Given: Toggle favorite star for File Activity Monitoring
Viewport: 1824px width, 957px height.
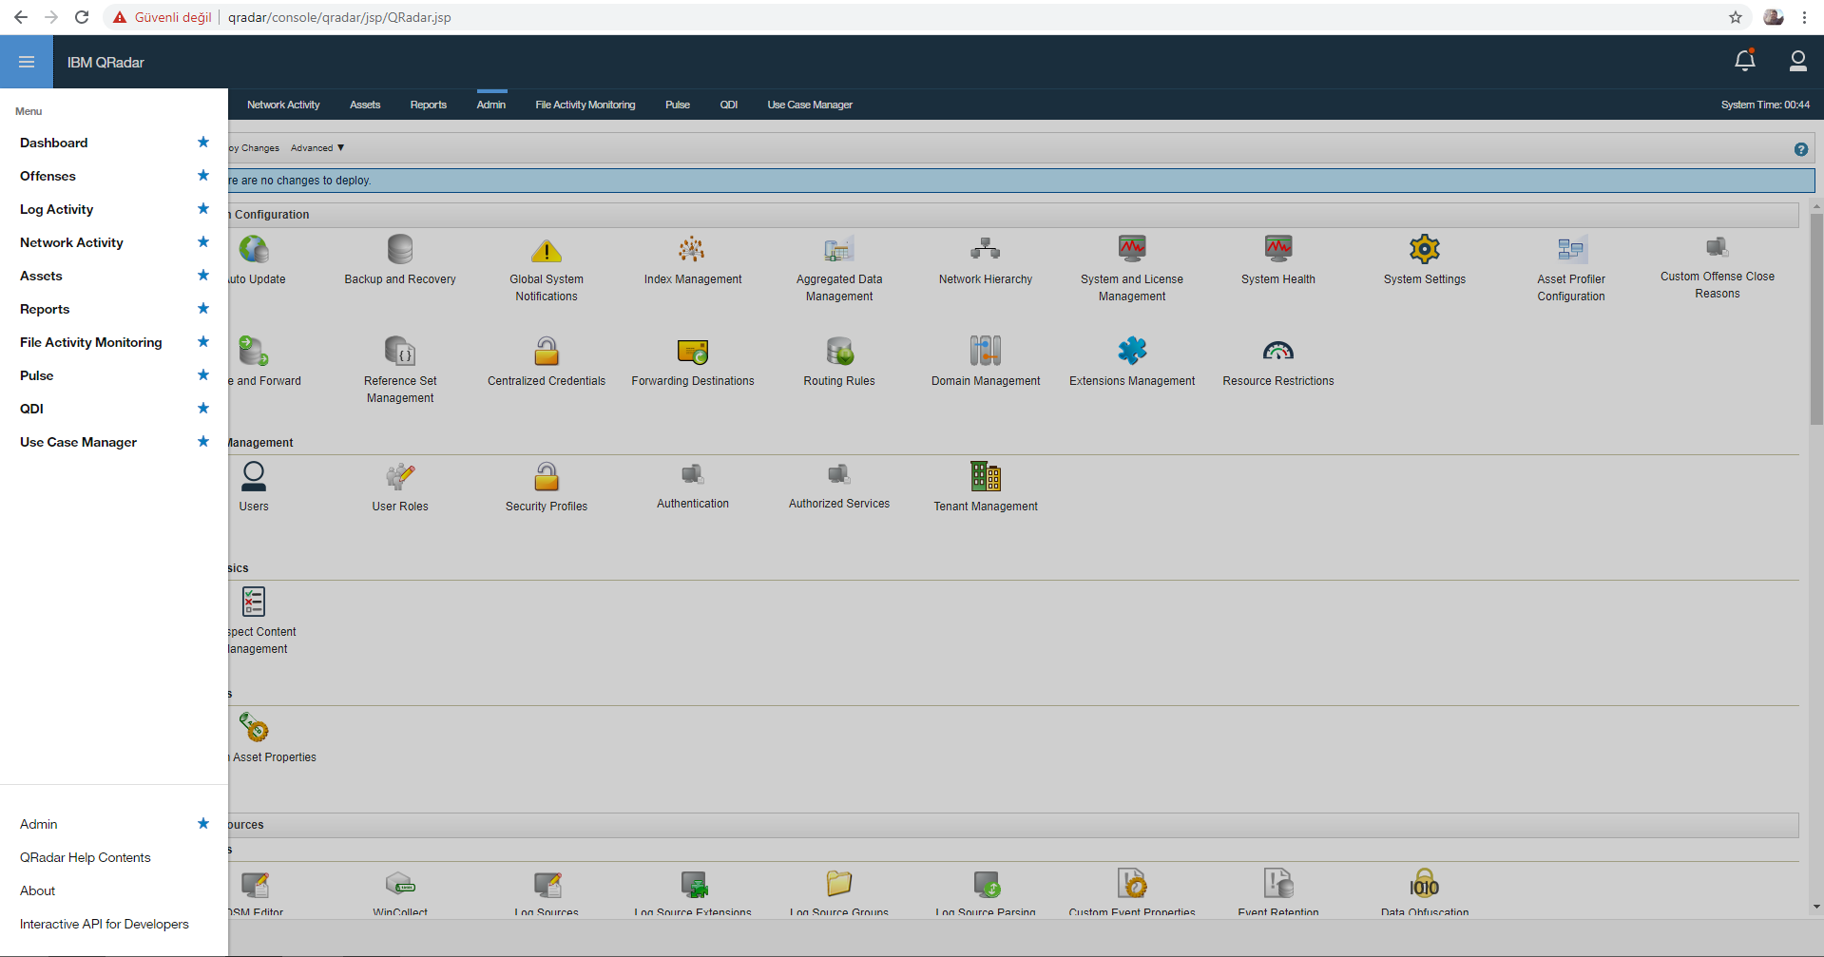Looking at the screenshot, I should 202,342.
